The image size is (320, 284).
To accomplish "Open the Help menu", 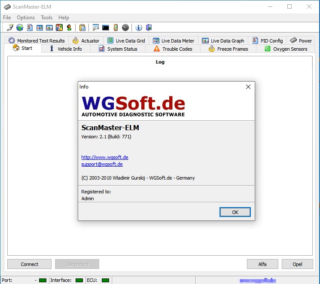I will click(64, 18).
